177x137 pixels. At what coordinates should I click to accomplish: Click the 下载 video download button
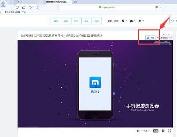[x=150, y=38]
